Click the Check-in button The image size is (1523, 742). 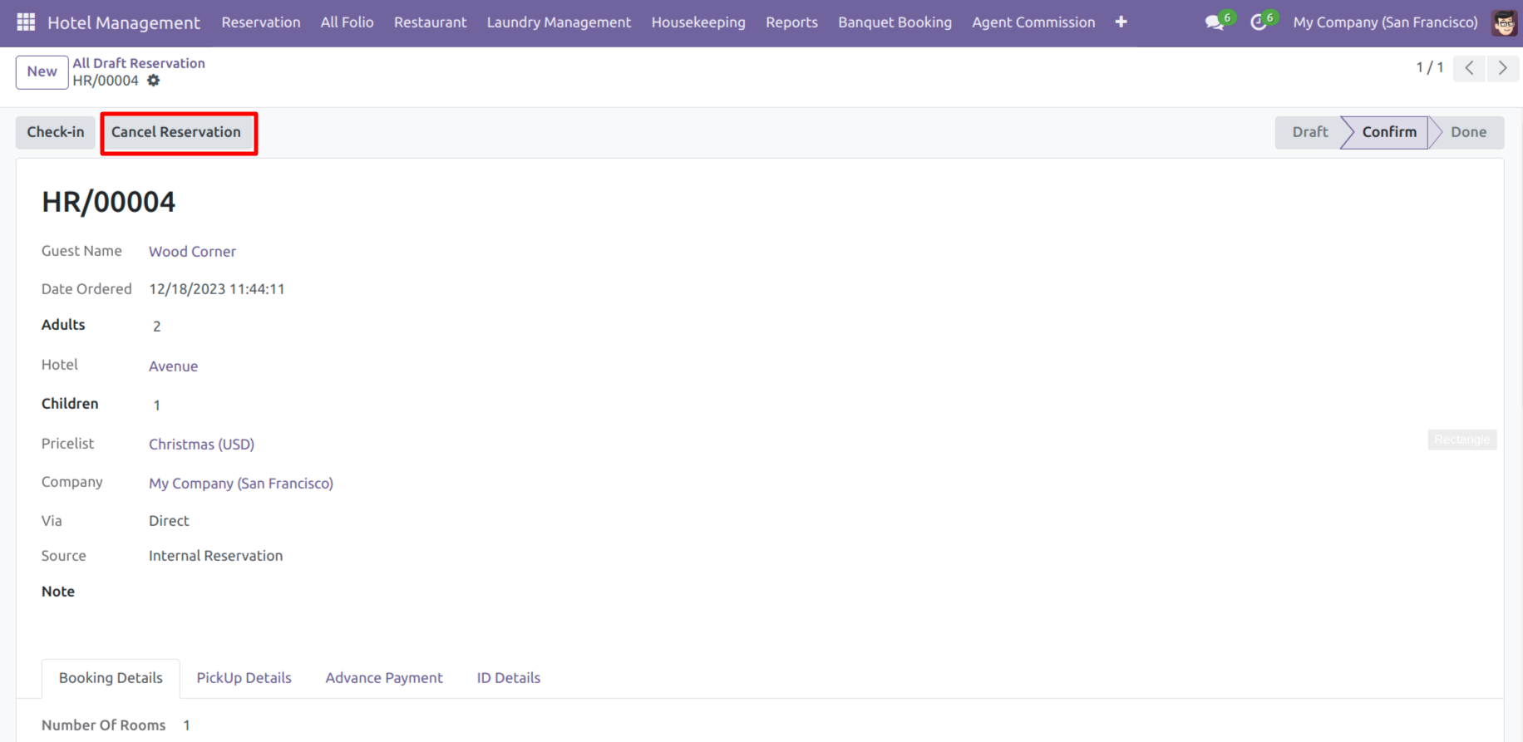[56, 132]
